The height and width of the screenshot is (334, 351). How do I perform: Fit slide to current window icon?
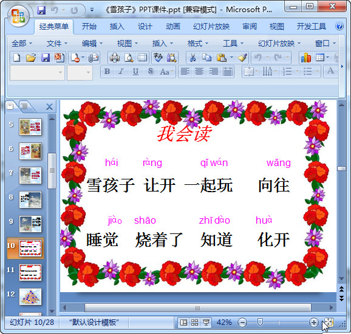pos(329,322)
